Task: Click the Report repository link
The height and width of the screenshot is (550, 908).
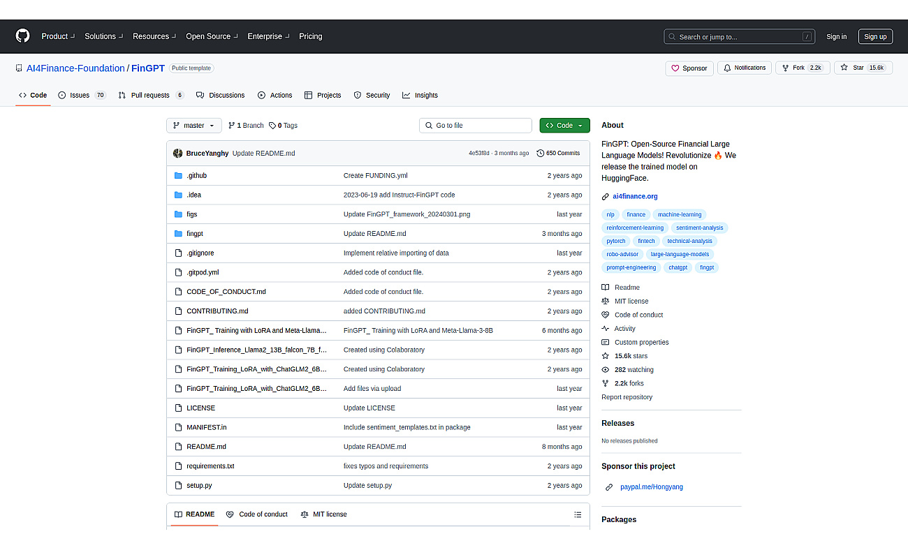Action: pos(627,397)
